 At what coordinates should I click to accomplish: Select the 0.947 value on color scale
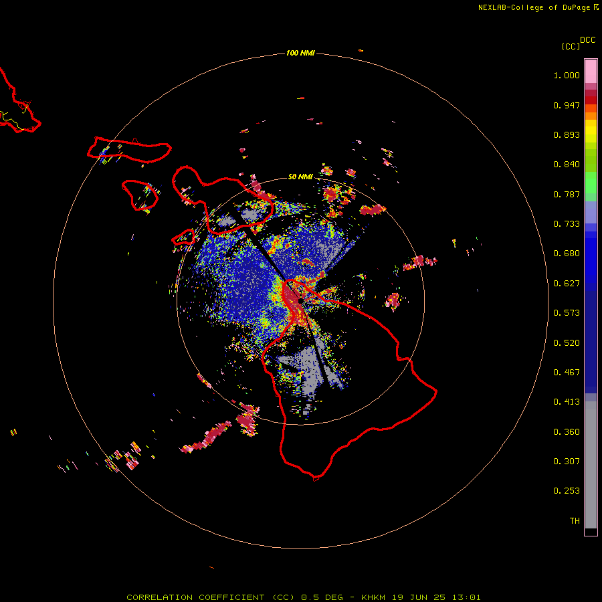(567, 105)
